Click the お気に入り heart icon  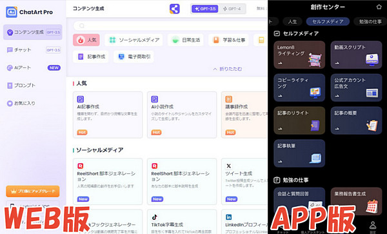tap(10, 103)
